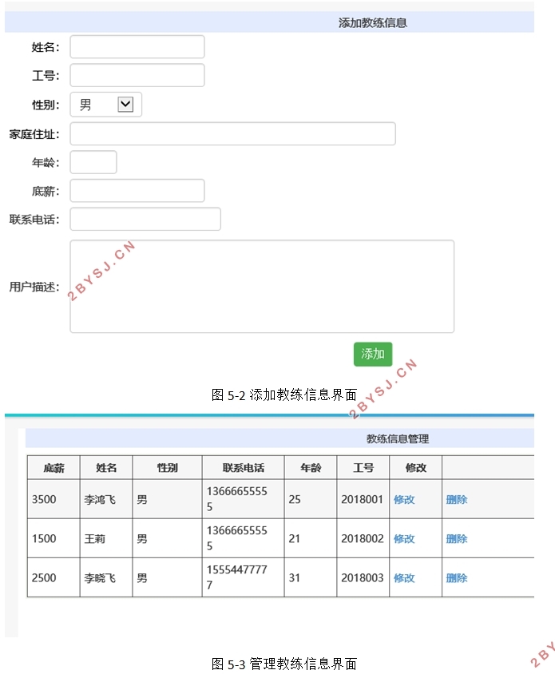This screenshot has width=555, height=674.
Task: Click the 底薪 text field
Action: point(137,190)
